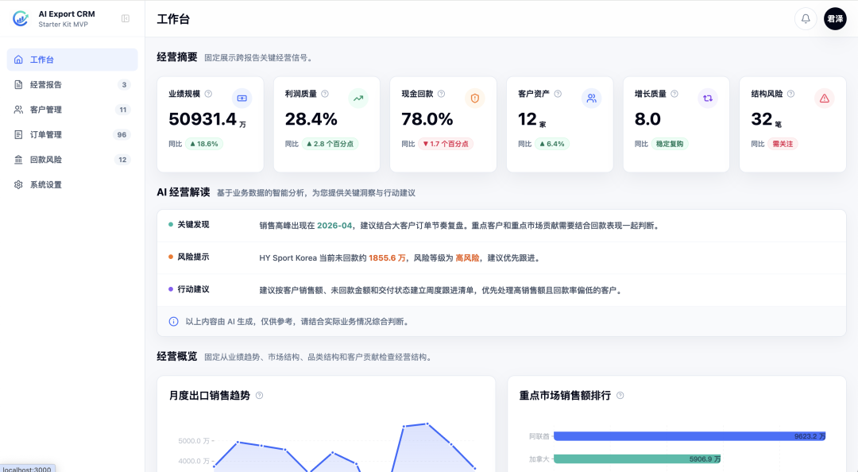Click the info icon in the AI disclaimer
The image size is (858, 472).
pyautogui.click(x=173, y=321)
